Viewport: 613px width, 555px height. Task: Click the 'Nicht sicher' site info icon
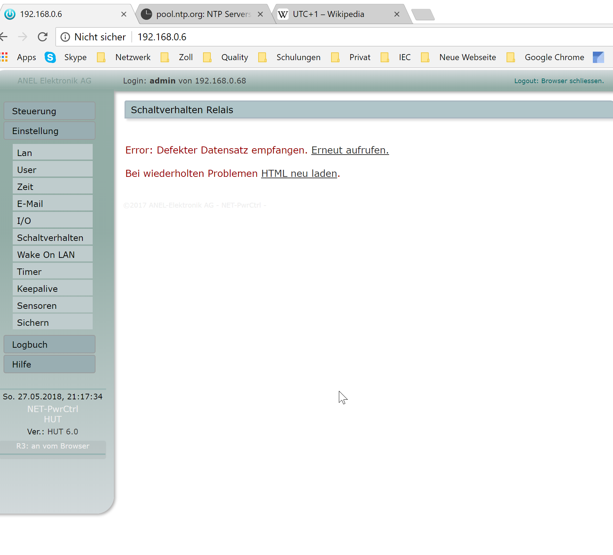tap(65, 37)
